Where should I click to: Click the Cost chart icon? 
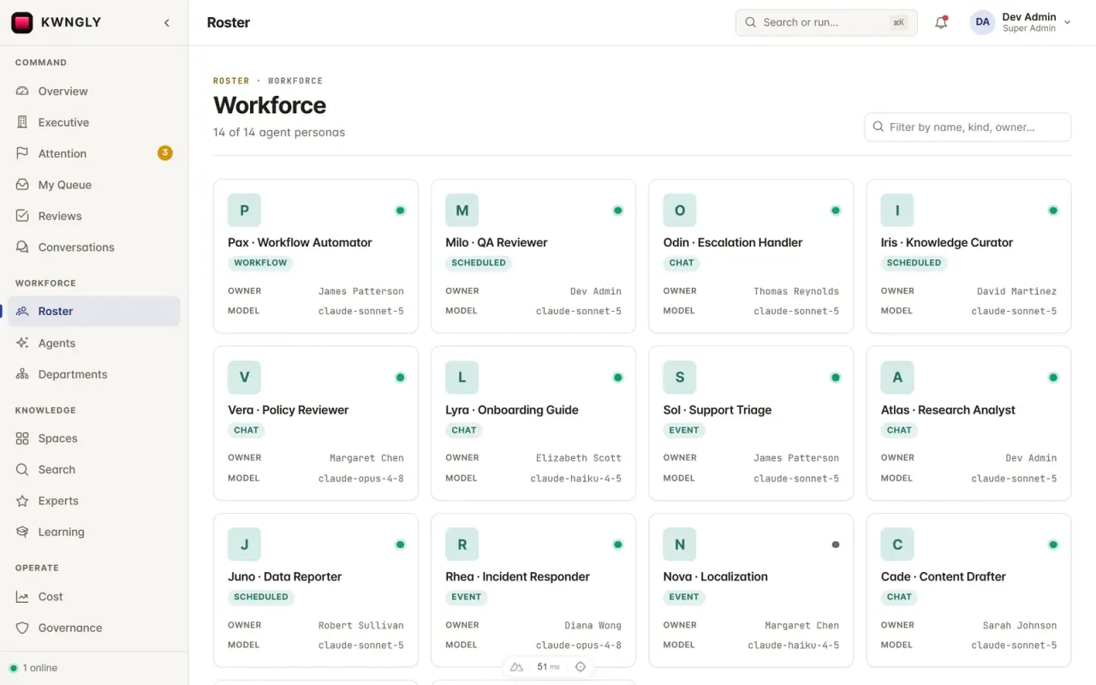click(22, 597)
